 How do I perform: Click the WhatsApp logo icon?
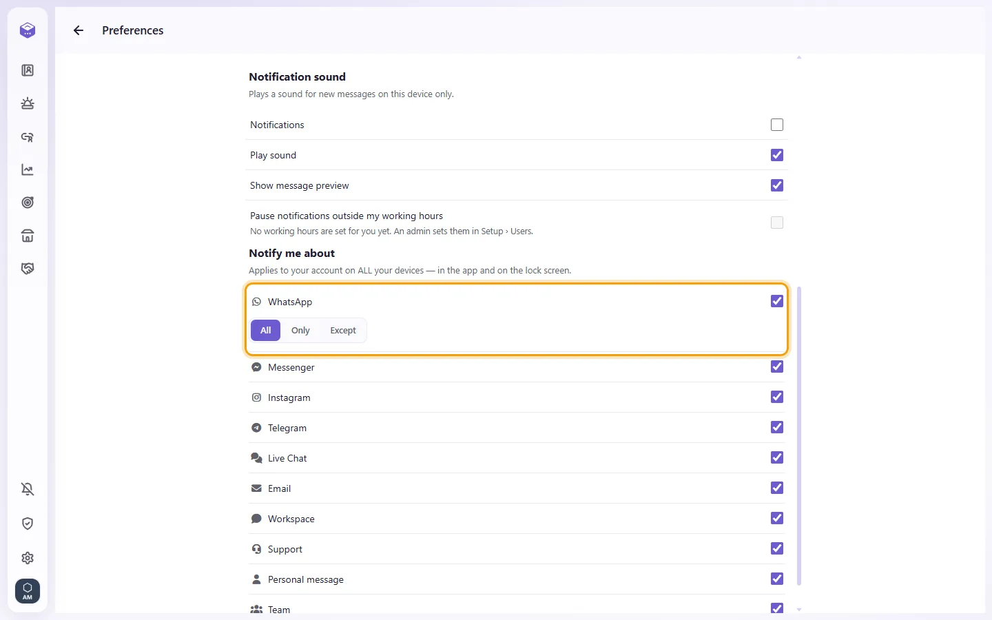coord(256,302)
